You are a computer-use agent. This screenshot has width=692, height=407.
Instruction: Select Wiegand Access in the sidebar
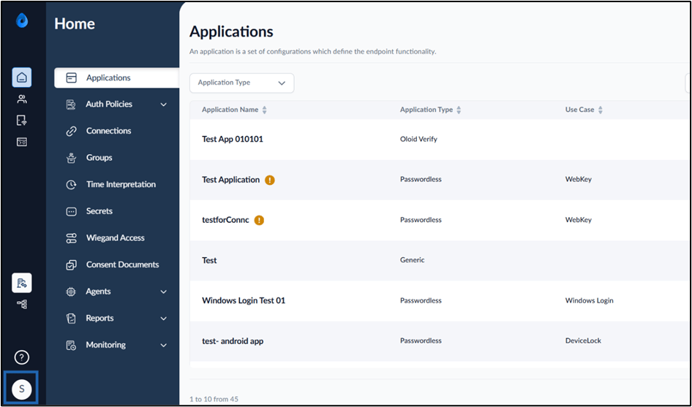click(x=116, y=238)
